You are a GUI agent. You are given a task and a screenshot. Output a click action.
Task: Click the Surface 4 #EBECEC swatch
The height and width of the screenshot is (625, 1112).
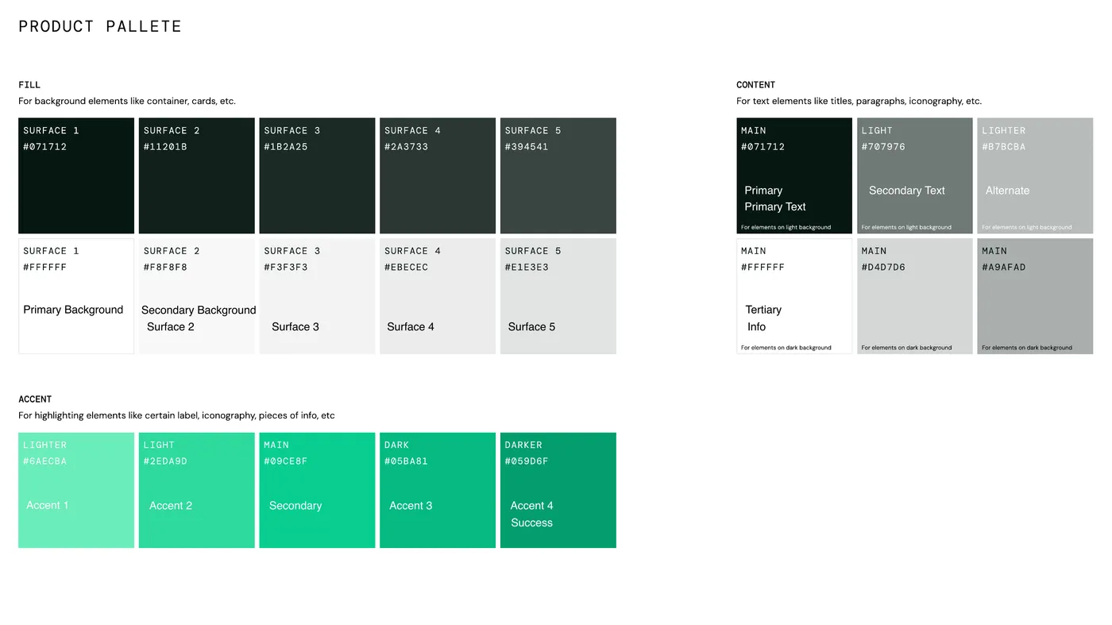click(438, 296)
